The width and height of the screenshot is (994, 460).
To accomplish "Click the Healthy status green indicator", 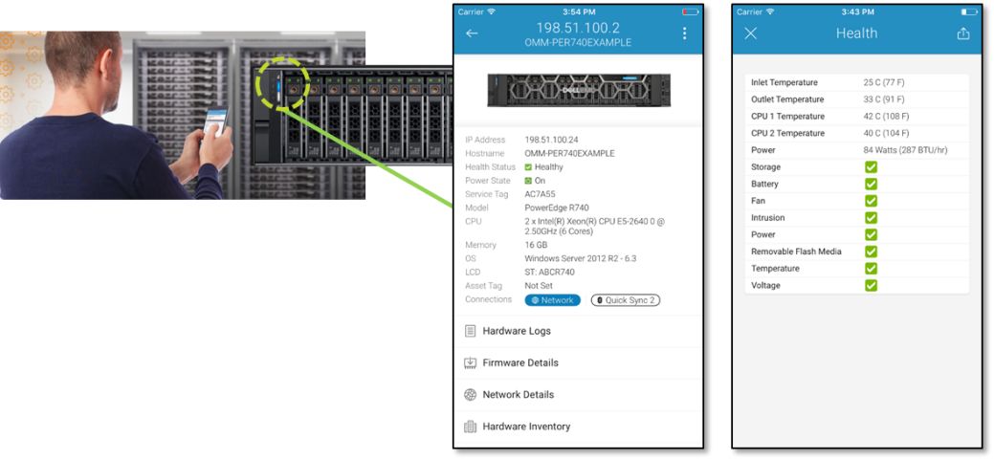I will (528, 167).
